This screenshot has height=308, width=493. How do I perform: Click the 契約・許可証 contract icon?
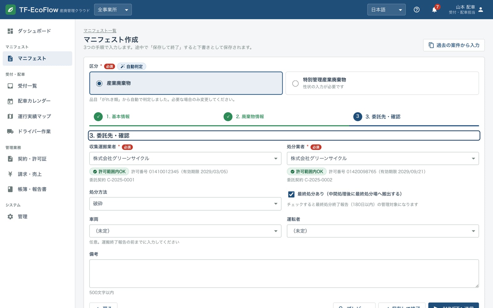point(10,159)
